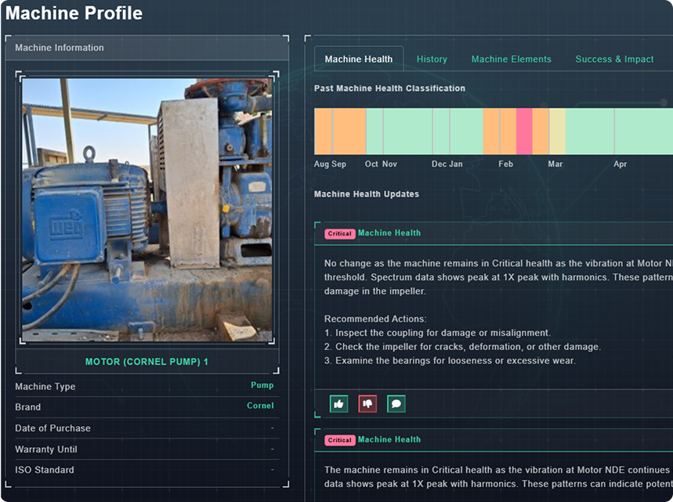
Task: Click the Critical badge on second update
Action: coord(339,440)
